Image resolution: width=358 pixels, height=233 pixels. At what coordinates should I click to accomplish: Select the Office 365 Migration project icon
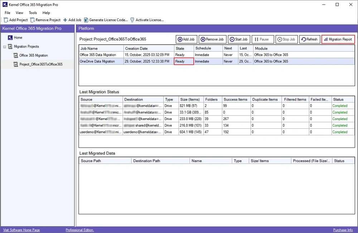[x=16, y=55]
